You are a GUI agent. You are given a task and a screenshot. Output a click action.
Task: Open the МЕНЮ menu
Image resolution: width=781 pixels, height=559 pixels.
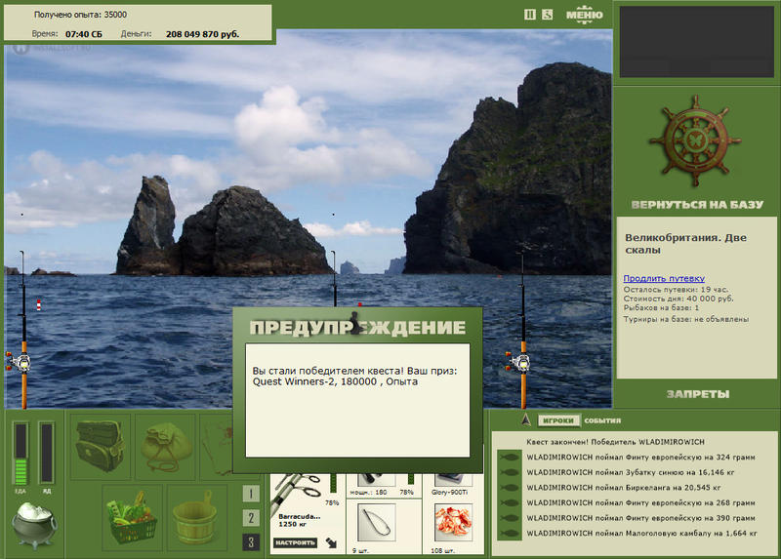(x=585, y=15)
